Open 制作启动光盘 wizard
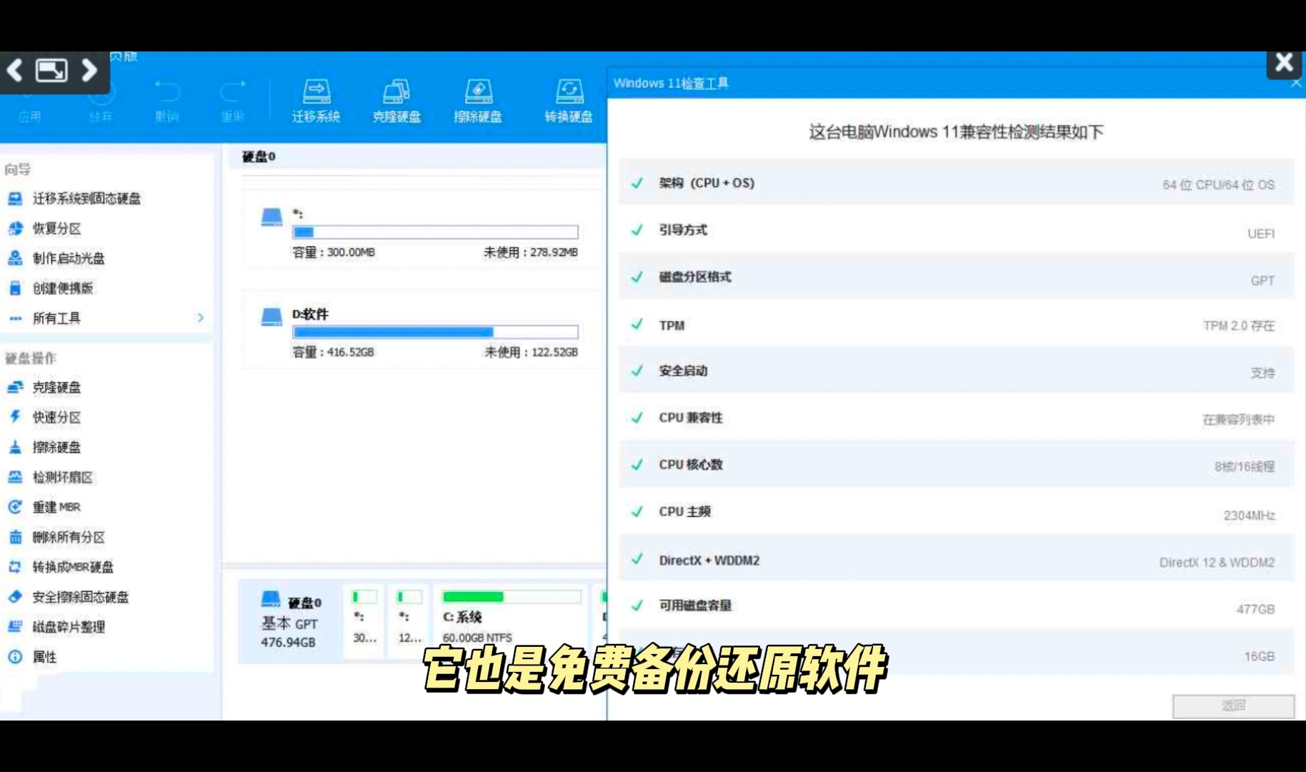 point(69,259)
